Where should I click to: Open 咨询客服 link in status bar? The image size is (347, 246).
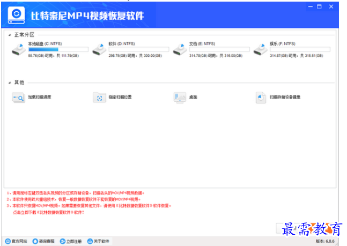tap(47, 241)
